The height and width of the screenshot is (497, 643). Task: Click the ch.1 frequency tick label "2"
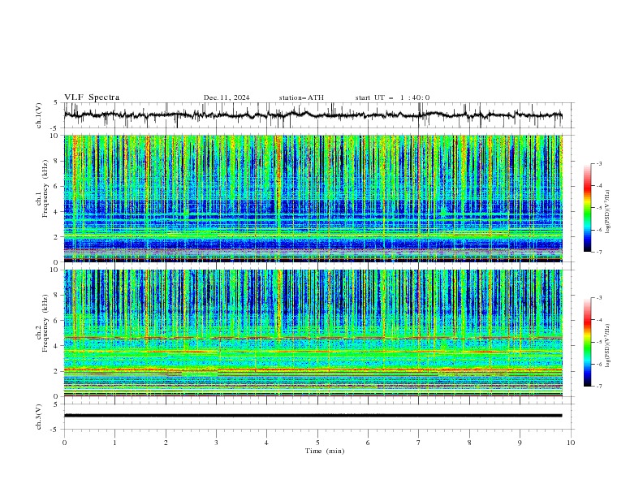[57, 237]
